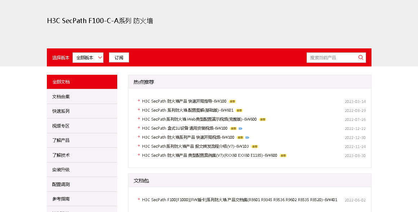This screenshot has height=212, width=418.
Task: Click the 2022-08-29 date text
Action: click(355, 111)
